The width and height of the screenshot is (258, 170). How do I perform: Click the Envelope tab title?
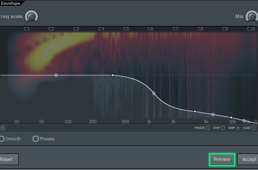point(10,3)
